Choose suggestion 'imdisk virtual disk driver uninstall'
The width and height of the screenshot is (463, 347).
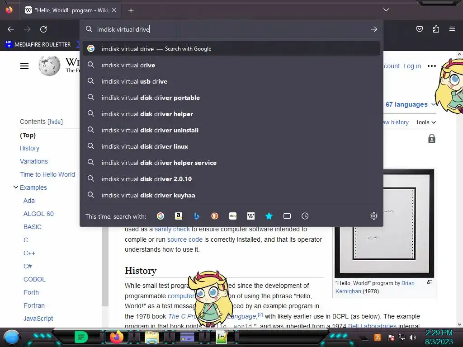point(231,130)
